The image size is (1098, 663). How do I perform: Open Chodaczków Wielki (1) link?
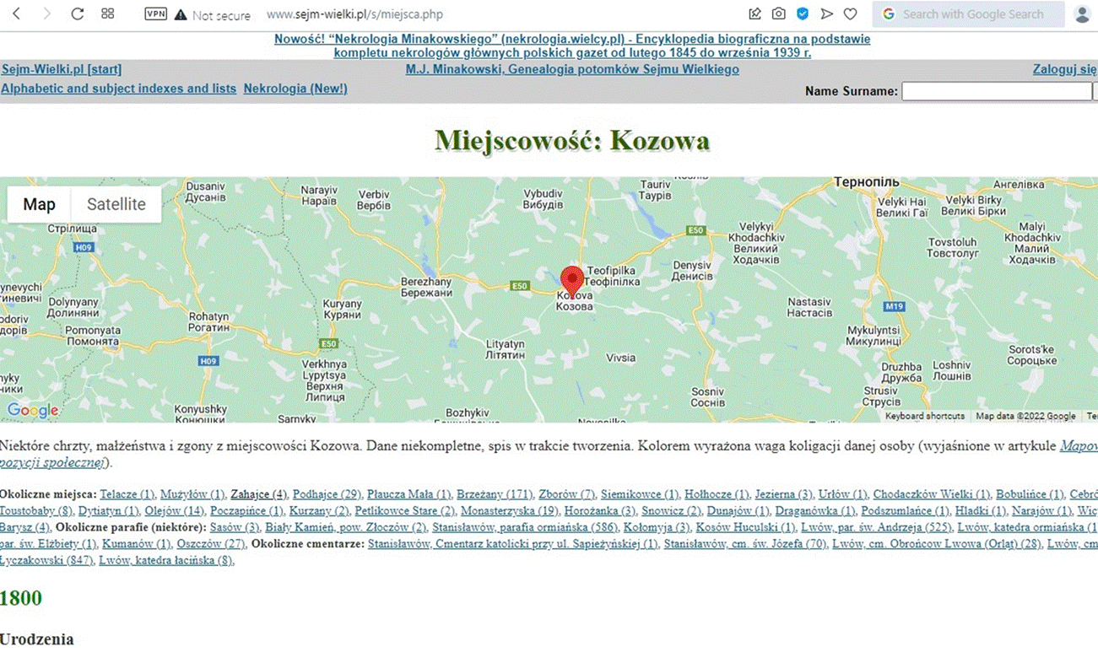(932, 494)
